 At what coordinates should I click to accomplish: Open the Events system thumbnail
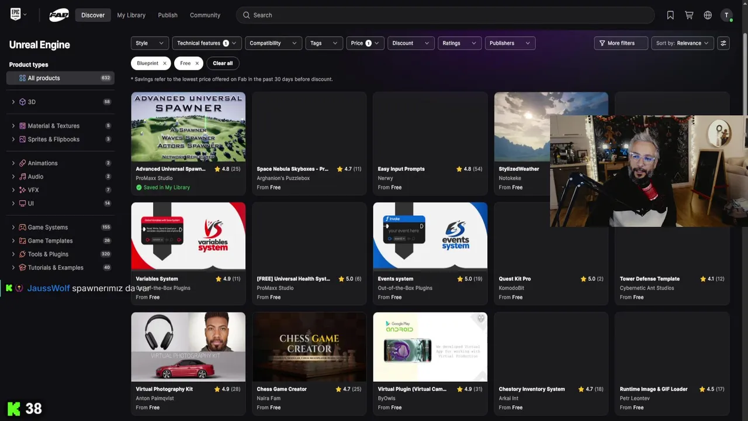[430, 236]
